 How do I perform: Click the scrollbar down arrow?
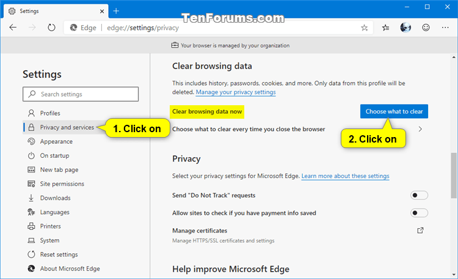pyautogui.click(x=454, y=275)
